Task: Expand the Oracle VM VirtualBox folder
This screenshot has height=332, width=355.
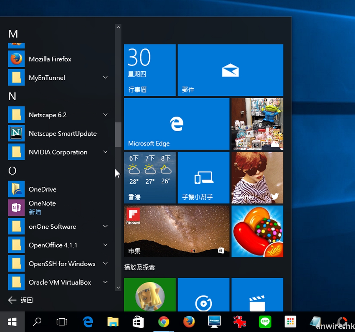Action: click(x=105, y=282)
